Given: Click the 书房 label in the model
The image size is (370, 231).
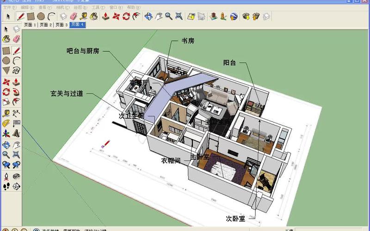Looking at the screenshot, I should (188, 41).
